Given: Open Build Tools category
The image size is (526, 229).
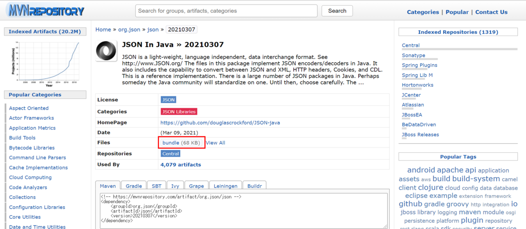Looking at the screenshot, I should tap(22, 138).
